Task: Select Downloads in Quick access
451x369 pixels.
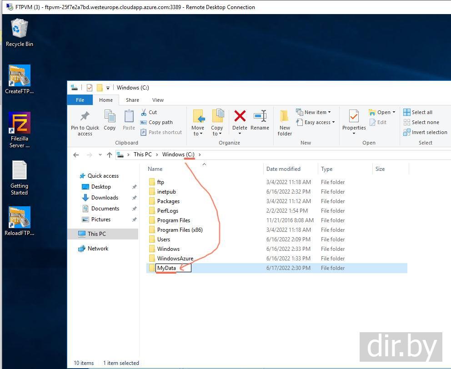Action: tap(105, 198)
